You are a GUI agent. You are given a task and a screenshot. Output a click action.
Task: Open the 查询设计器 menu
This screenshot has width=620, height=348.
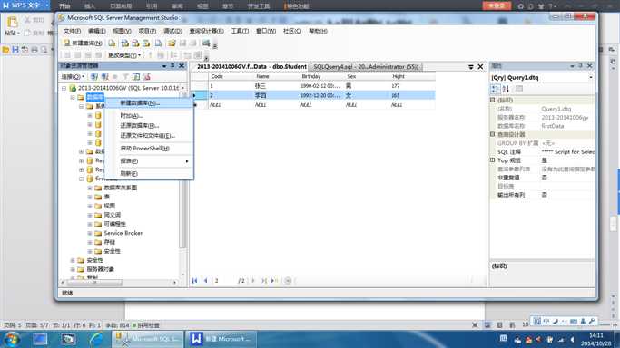point(206,31)
